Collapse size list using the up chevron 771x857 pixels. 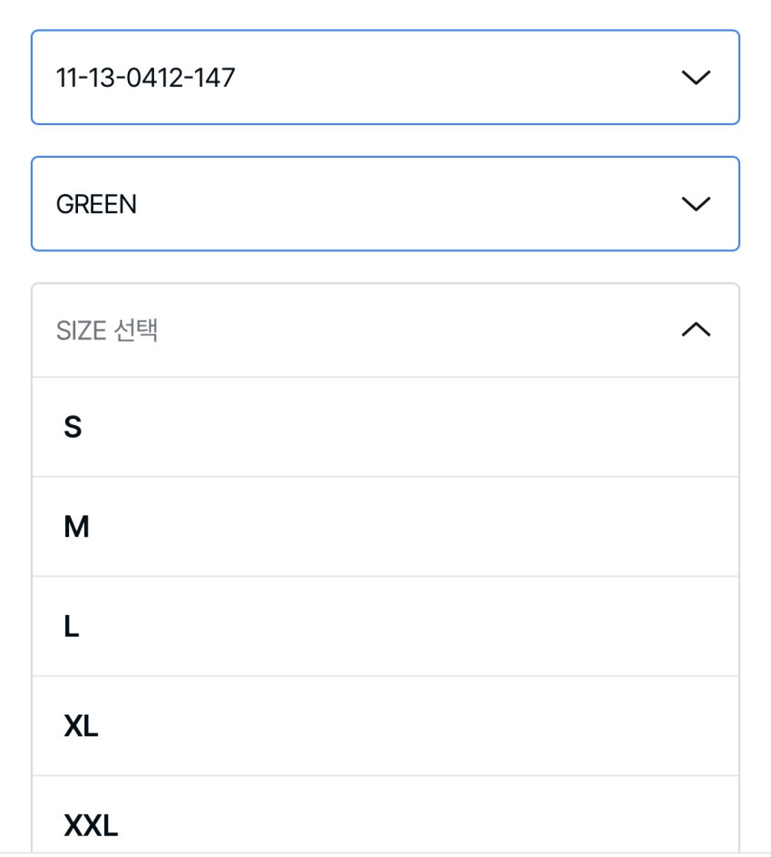tap(696, 330)
